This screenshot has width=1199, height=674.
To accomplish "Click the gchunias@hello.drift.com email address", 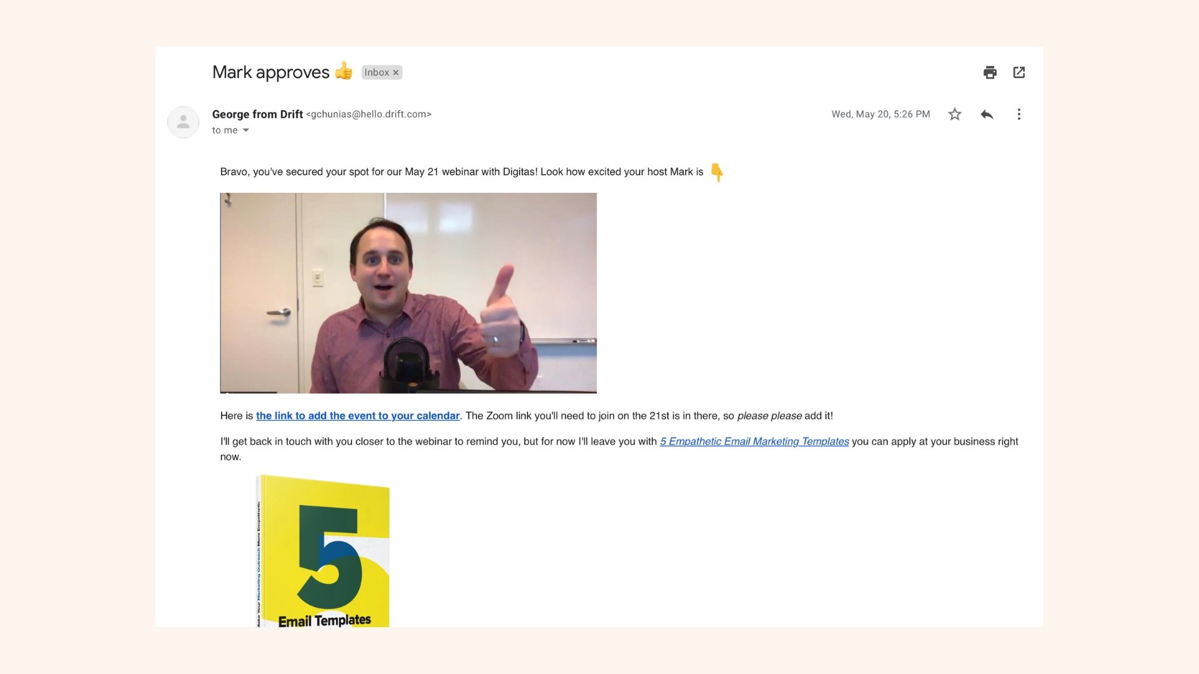I will click(x=368, y=114).
